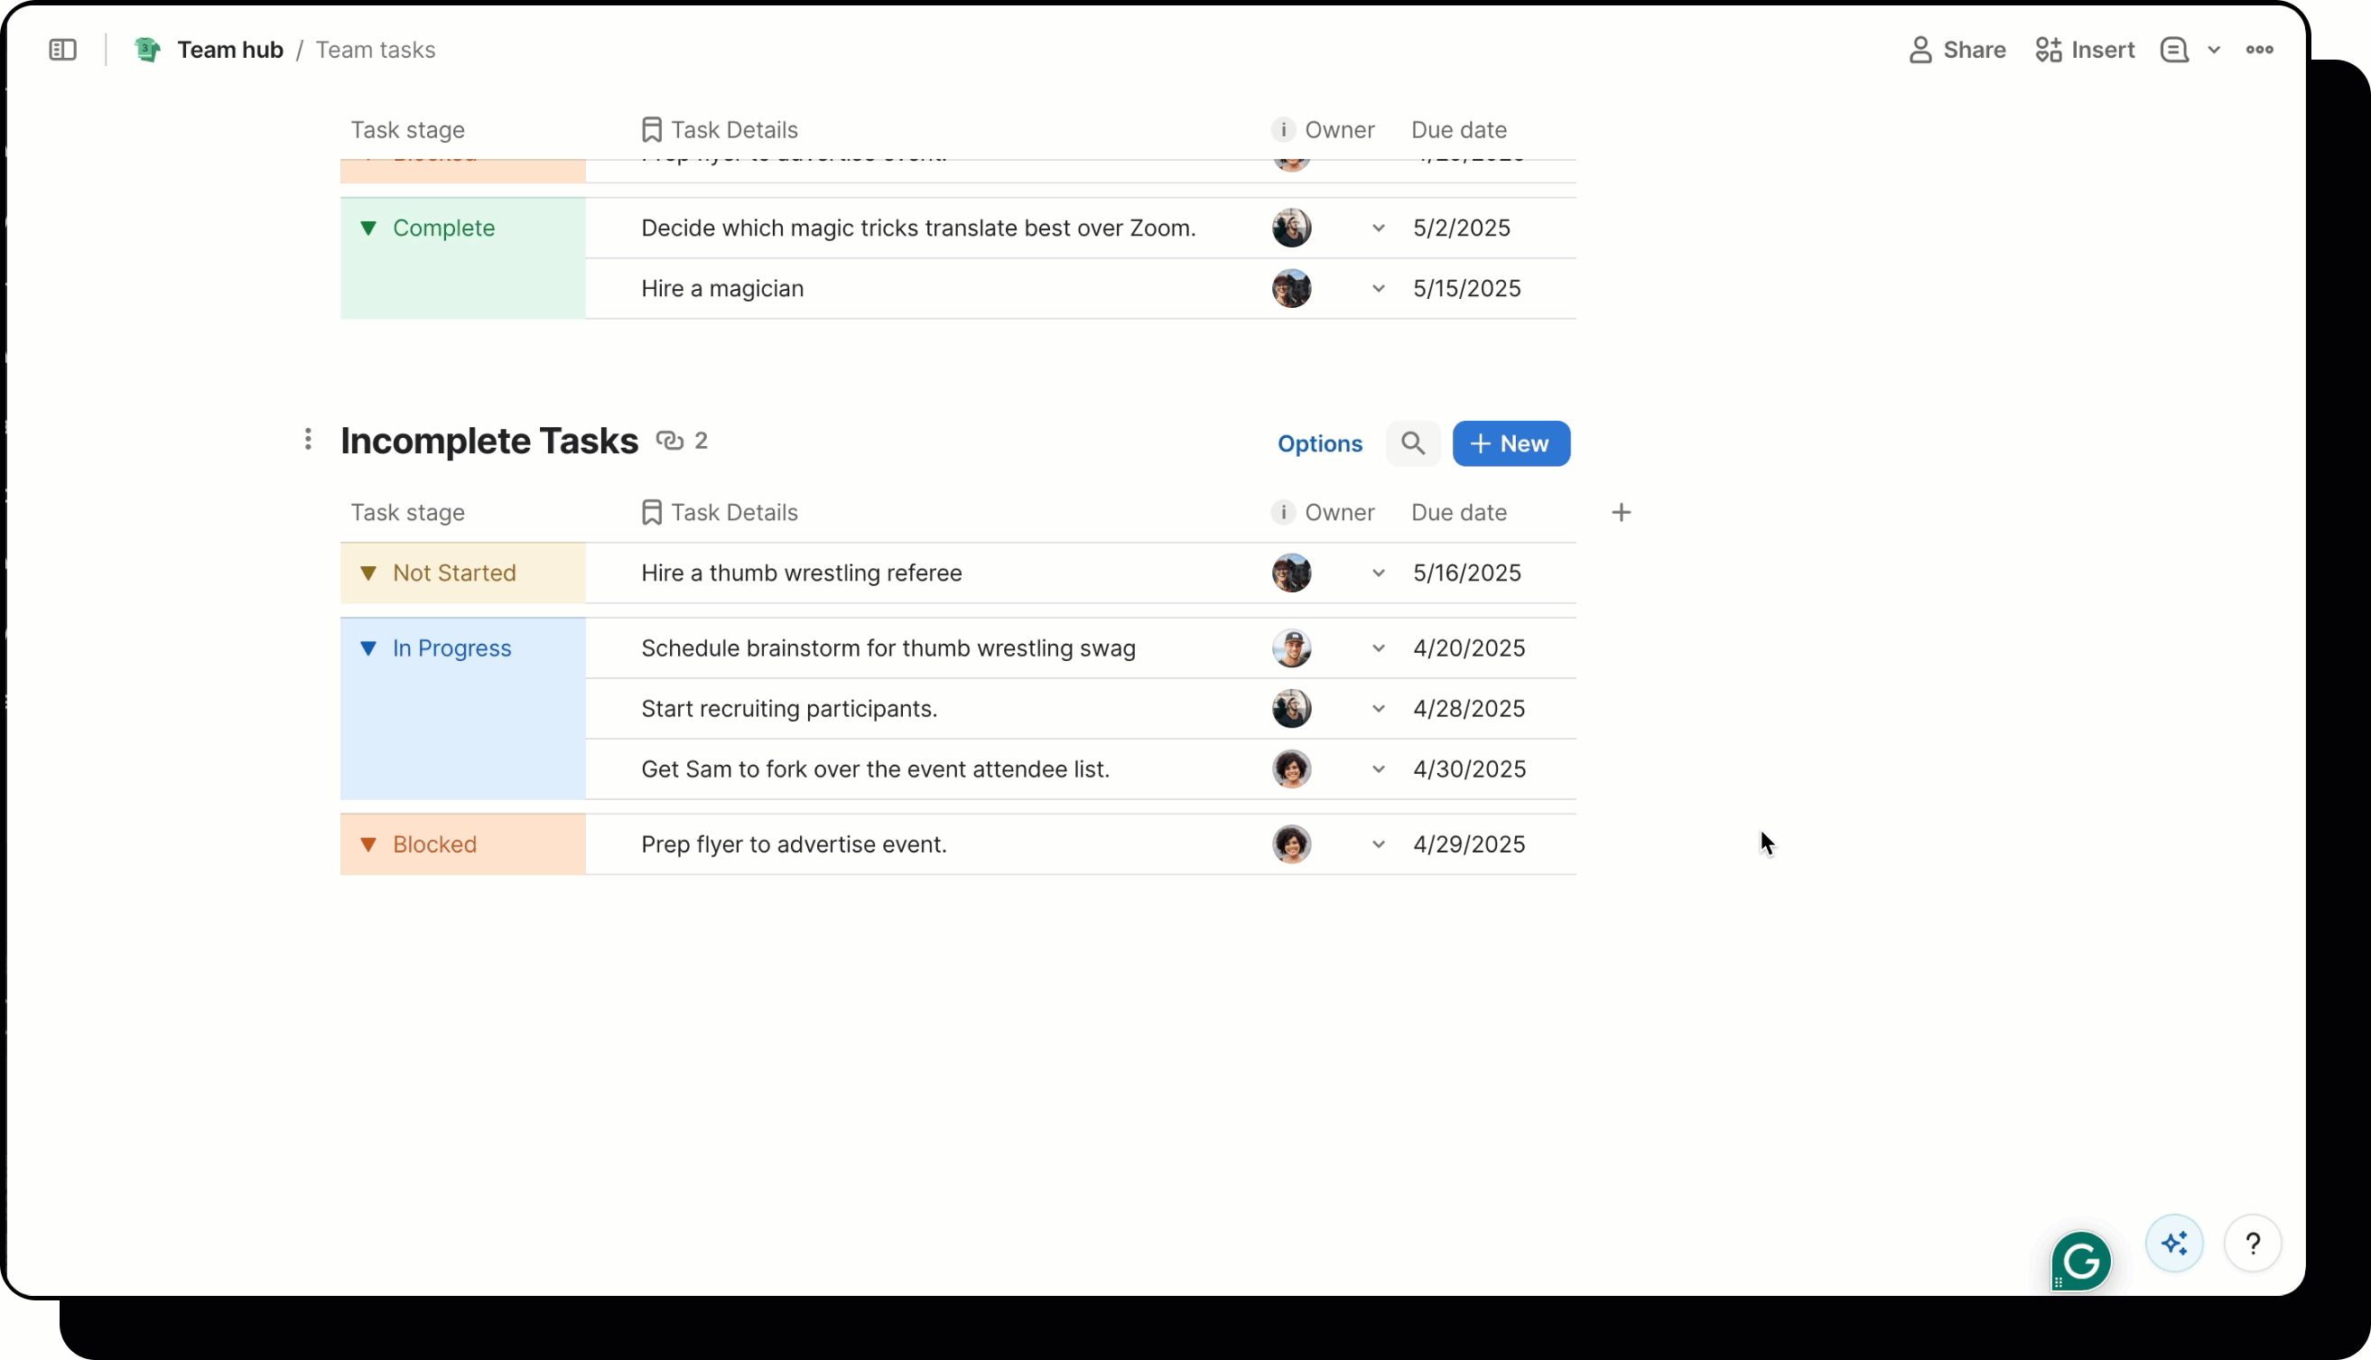
Task: Collapse the Not Started group
Action: pos(369,573)
